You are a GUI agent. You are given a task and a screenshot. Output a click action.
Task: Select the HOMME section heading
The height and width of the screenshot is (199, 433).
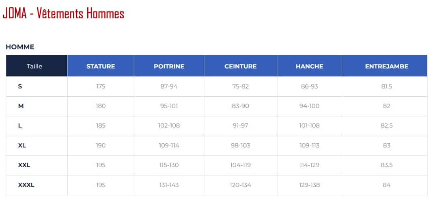[20, 47]
